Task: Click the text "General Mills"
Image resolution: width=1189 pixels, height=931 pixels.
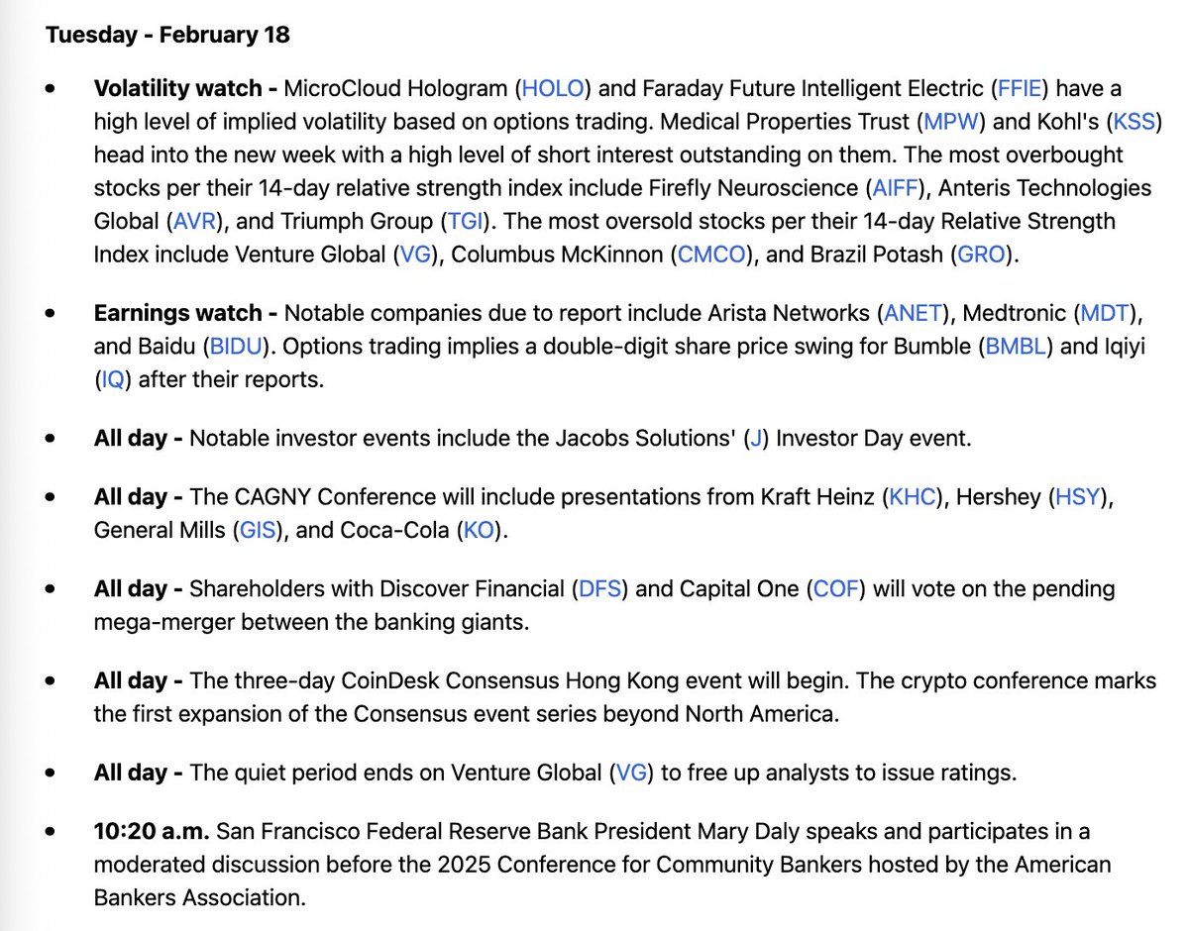Action: tap(161, 530)
